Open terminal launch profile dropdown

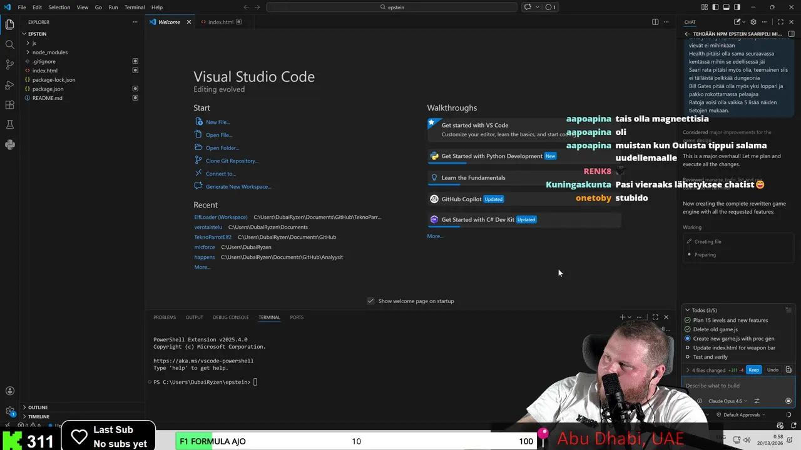(x=630, y=317)
